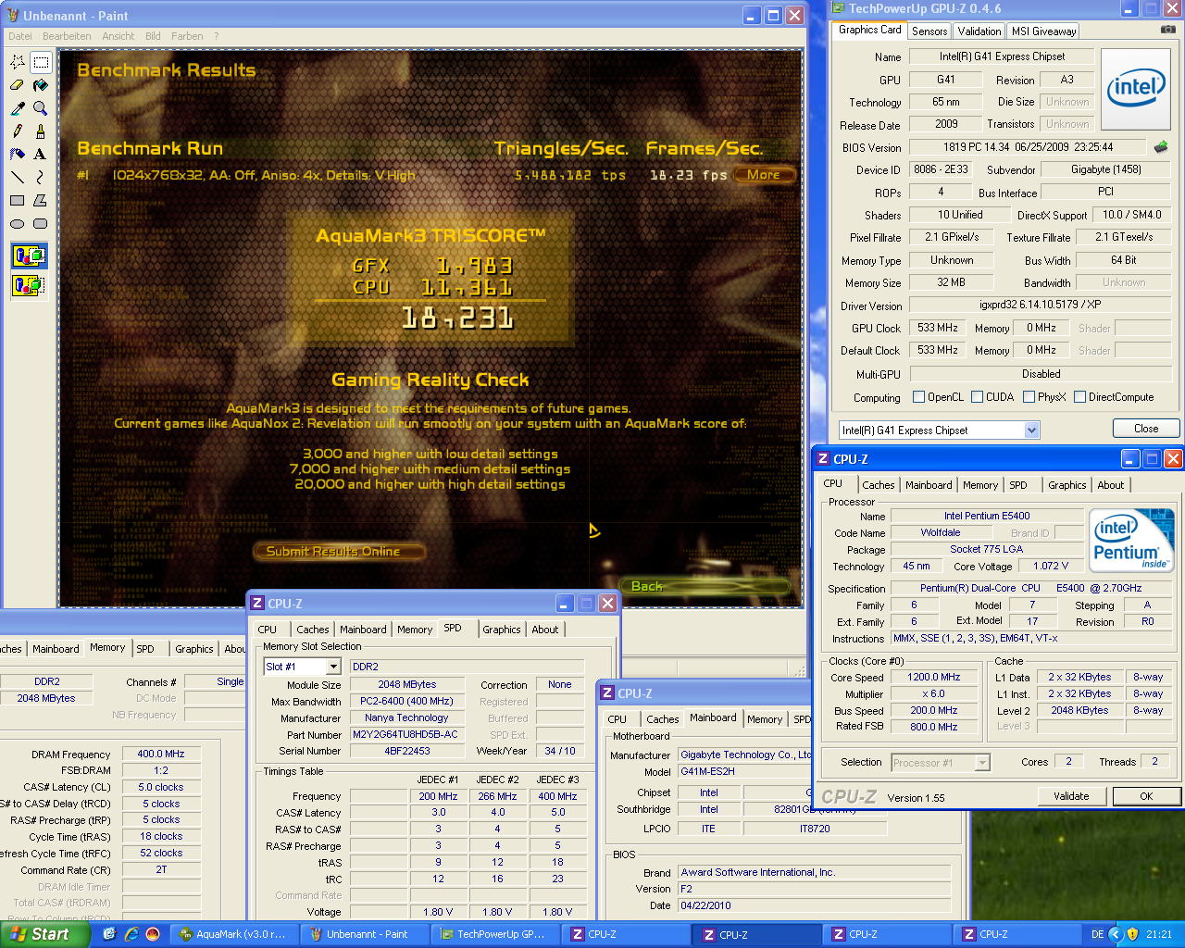Open Mainboard tab in CPU-Z Memory window
The image size is (1185, 948).
[56, 649]
